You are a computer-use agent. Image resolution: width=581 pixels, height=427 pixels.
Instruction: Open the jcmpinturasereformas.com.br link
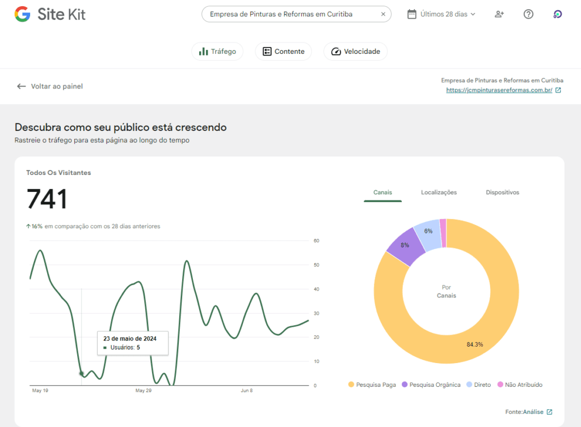pos(499,90)
